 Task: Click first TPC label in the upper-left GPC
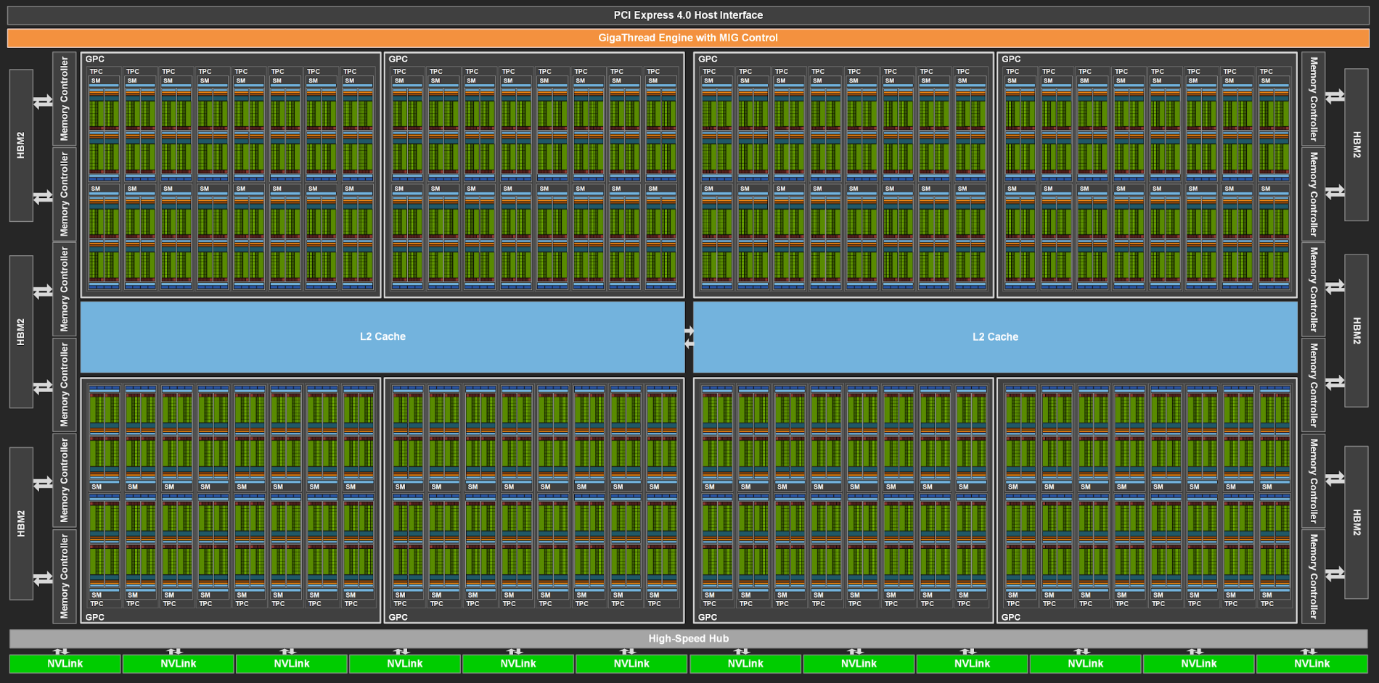[97, 72]
